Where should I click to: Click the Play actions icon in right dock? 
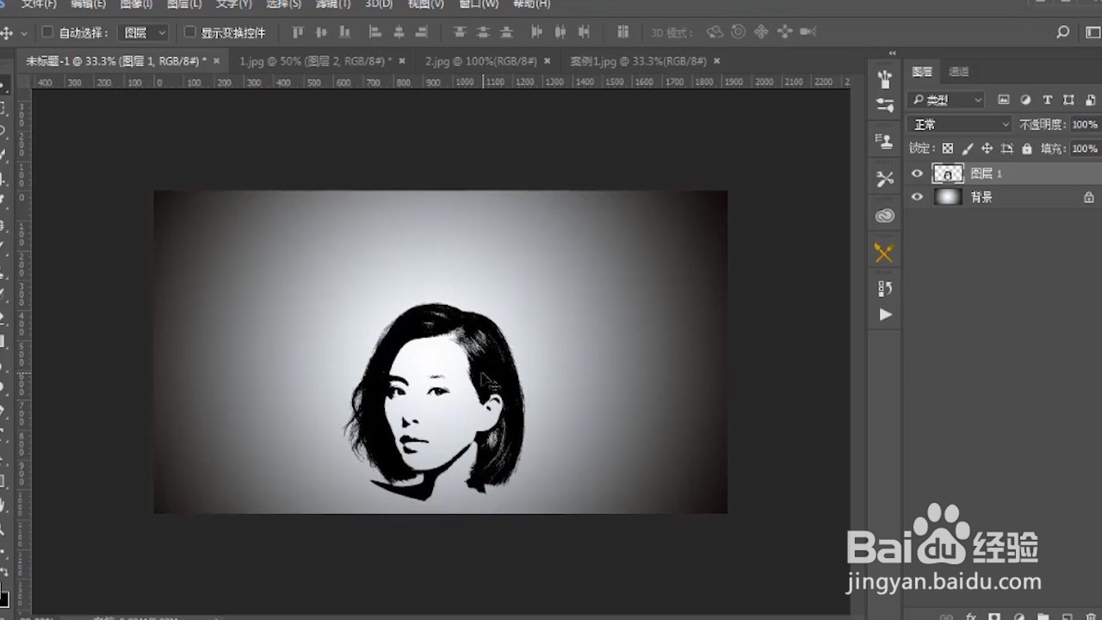884,315
